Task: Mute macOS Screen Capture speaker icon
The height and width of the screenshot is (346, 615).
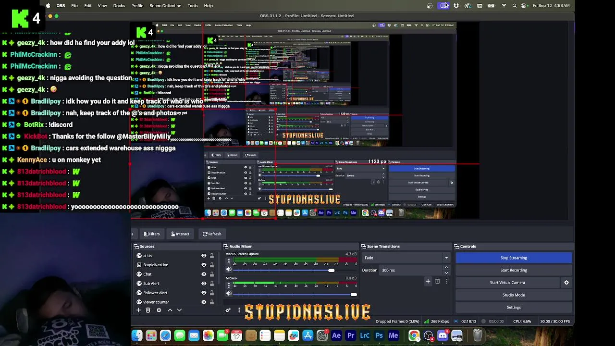Action: click(229, 270)
